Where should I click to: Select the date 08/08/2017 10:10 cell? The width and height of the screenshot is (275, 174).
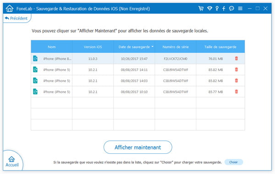click(x=134, y=92)
